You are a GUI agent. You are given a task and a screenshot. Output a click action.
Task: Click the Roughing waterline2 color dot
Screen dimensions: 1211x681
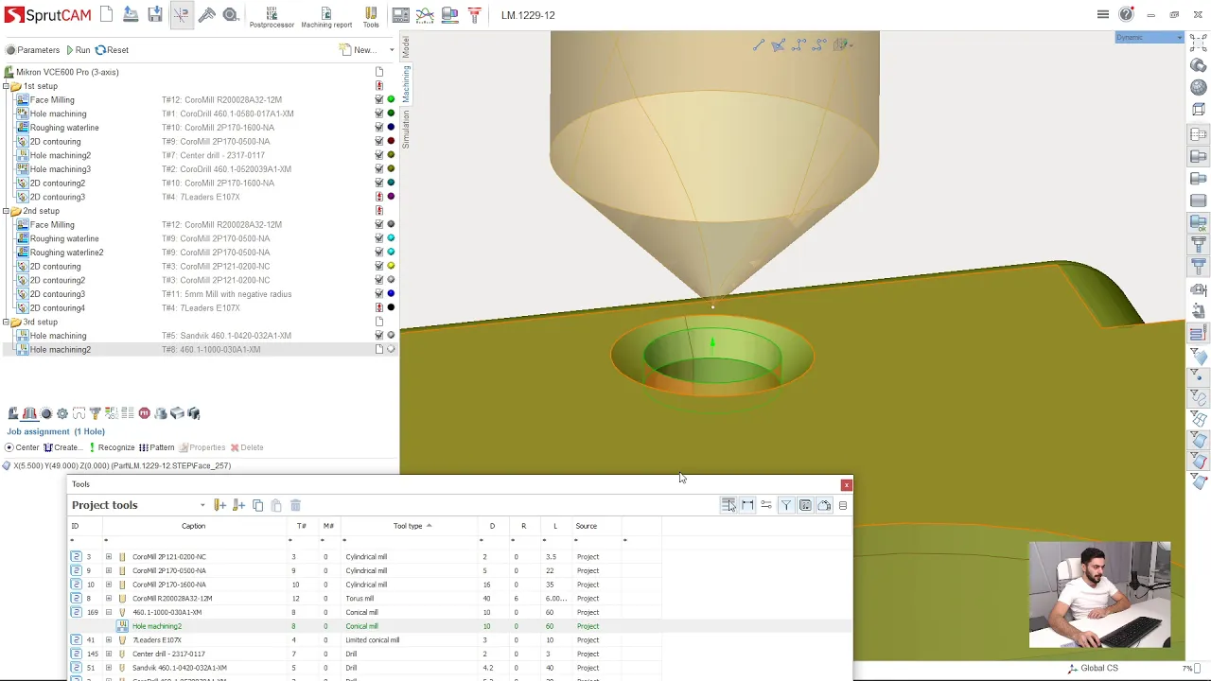391,253
